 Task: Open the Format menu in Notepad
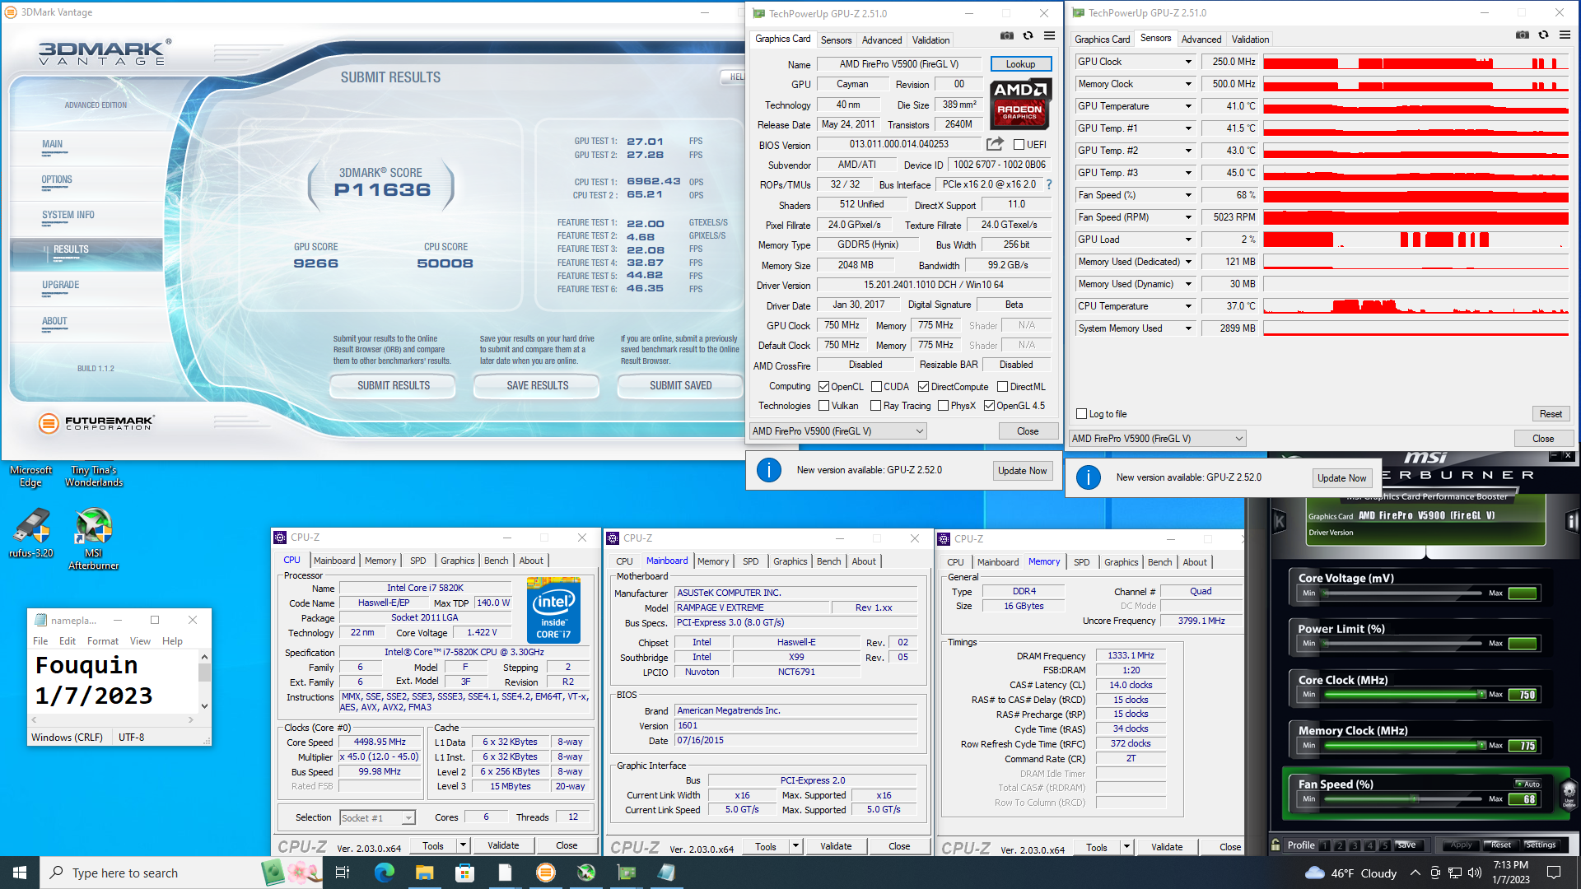click(102, 641)
